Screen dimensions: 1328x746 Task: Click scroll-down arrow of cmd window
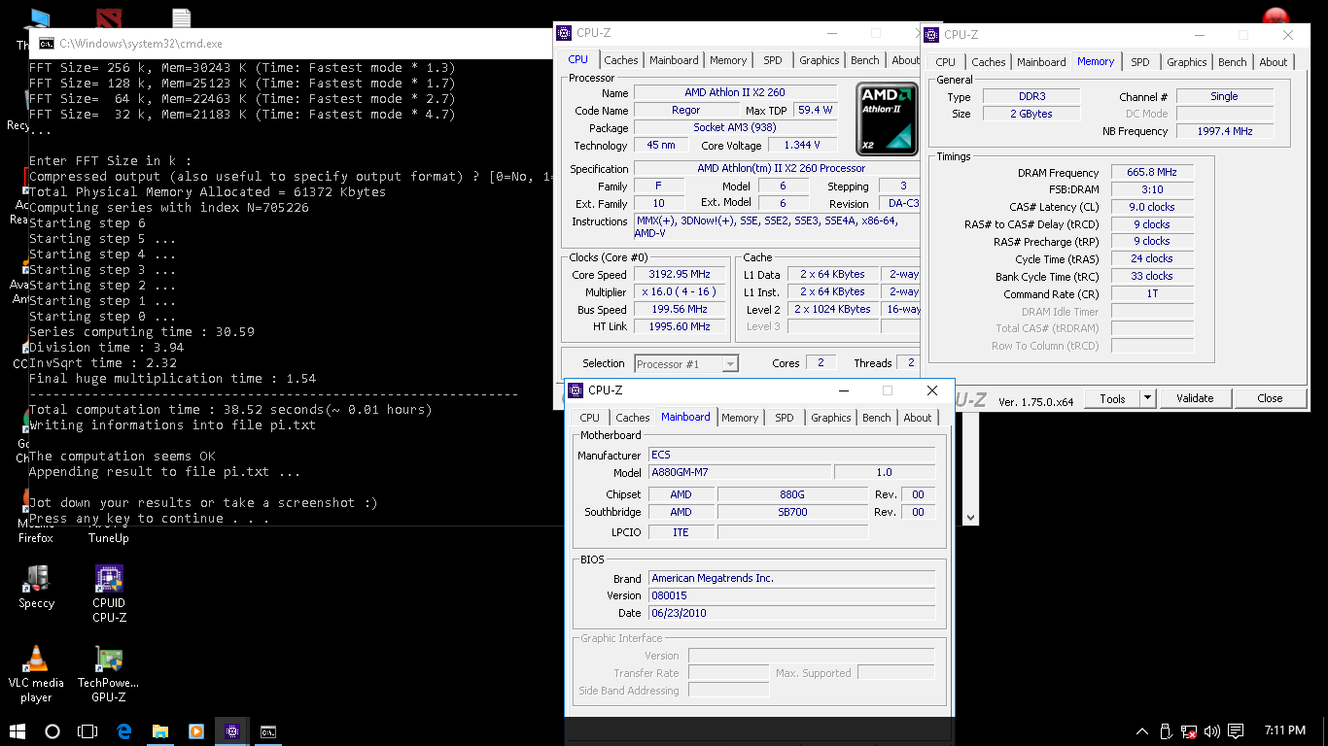[x=969, y=518]
